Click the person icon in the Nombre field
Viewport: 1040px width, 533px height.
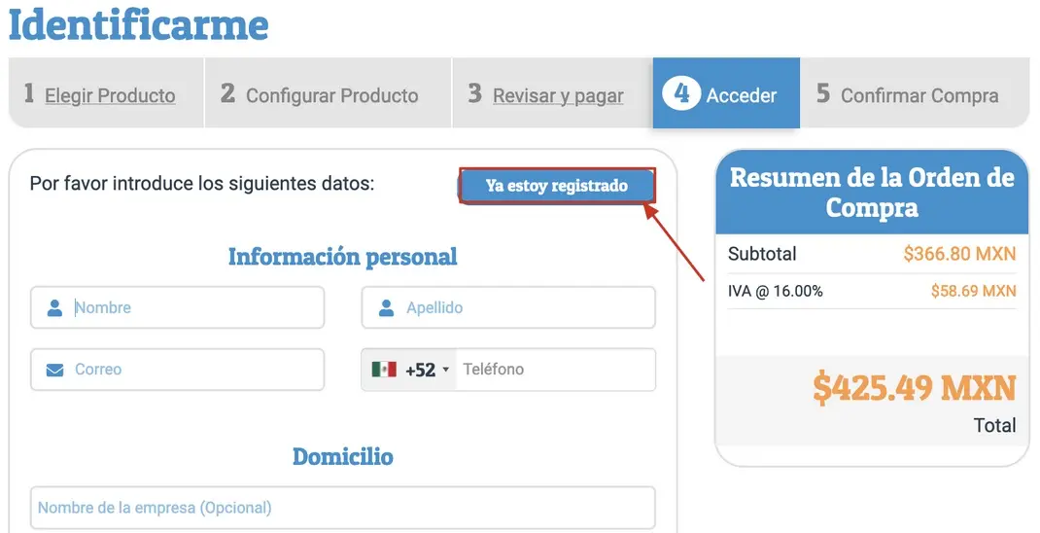[x=55, y=308]
